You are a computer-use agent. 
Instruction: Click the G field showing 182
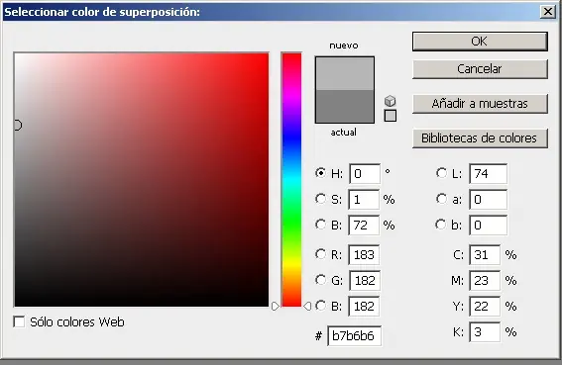[x=365, y=281]
